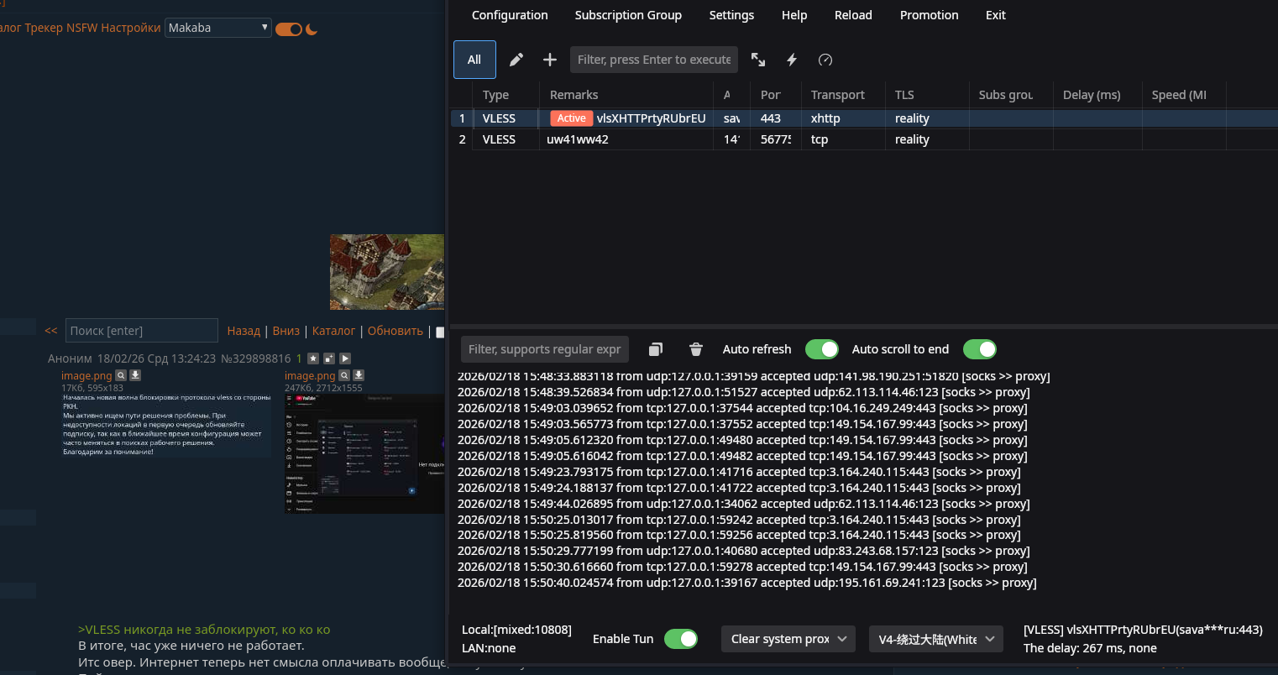Sort by the TLS column header

(927, 95)
